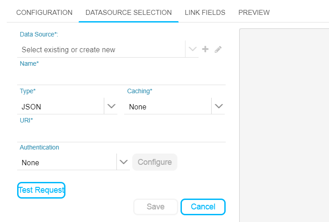Screen dimensions: 329x222
Task: Go to the Preview tab
Action: [x=254, y=13]
